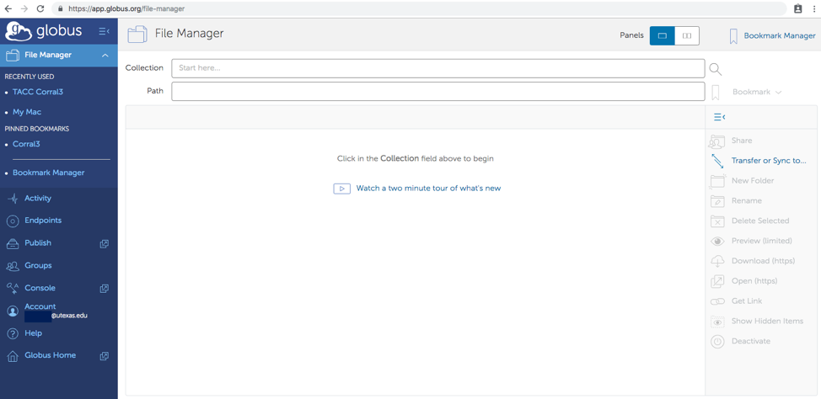Viewport: 821px width, 399px height.
Task: Click the File Manager header folder icon
Action: pyautogui.click(x=137, y=35)
